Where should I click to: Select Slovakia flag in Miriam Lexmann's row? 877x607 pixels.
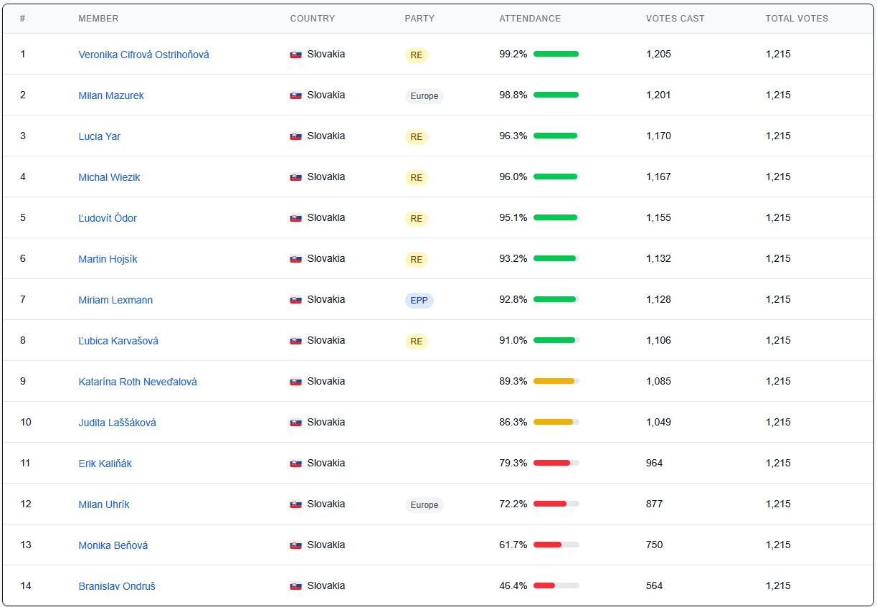click(x=295, y=300)
